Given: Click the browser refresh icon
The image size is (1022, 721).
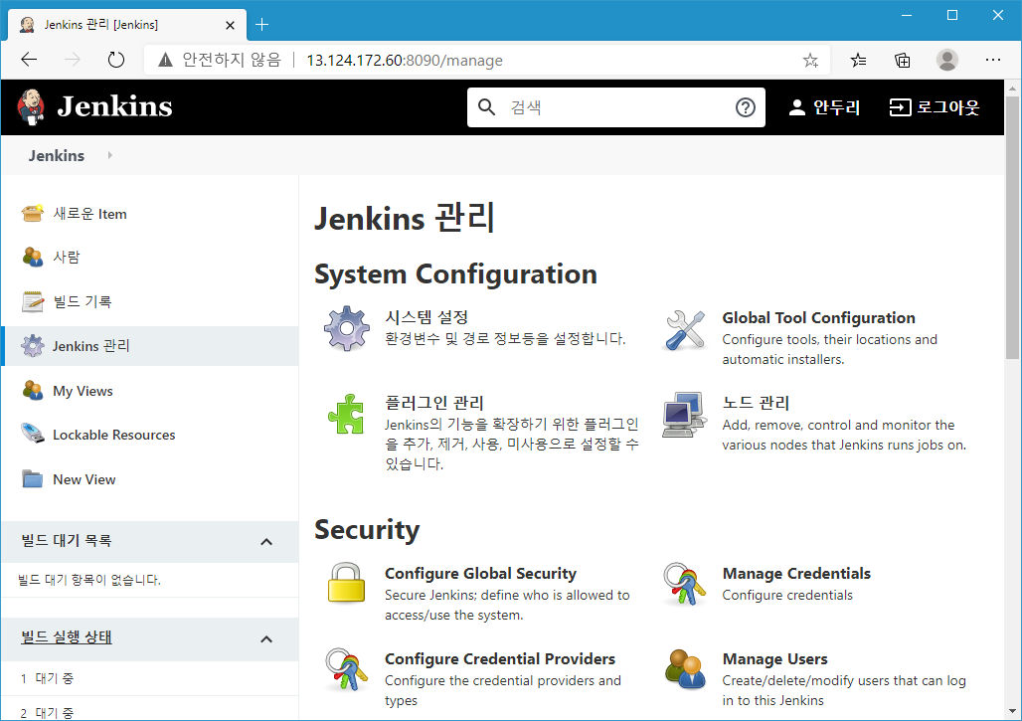Looking at the screenshot, I should [x=116, y=60].
